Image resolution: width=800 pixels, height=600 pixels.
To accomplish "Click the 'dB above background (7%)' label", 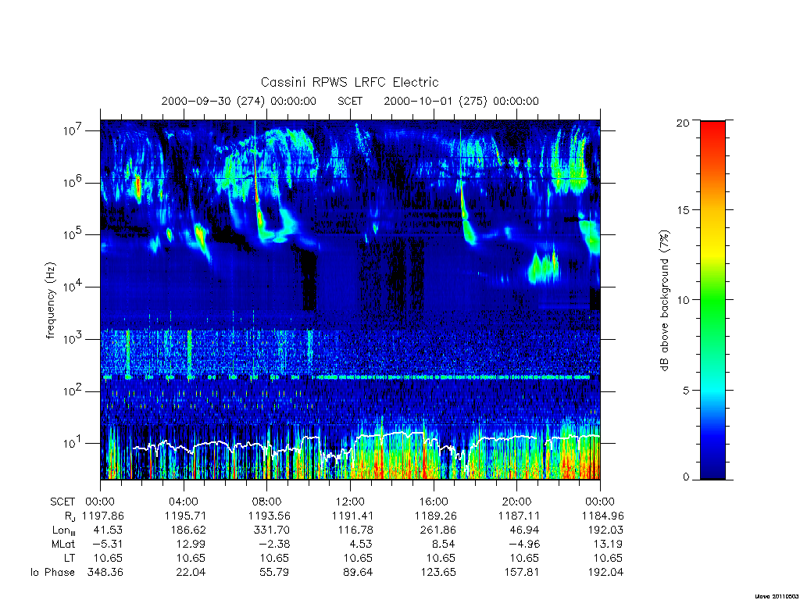I will coord(664,301).
